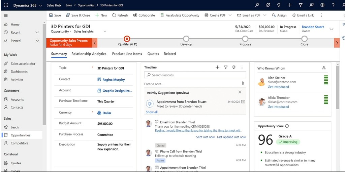Attach a file with paperclip icon

pos(243,84)
